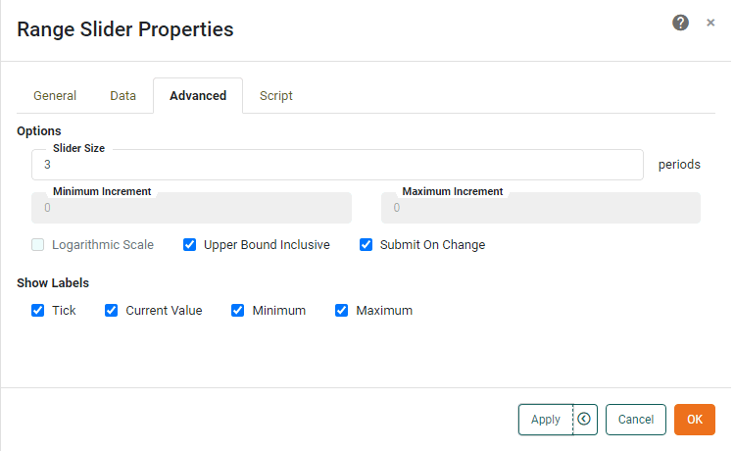
Task: Switch to the General tab
Action: [55, 96]
